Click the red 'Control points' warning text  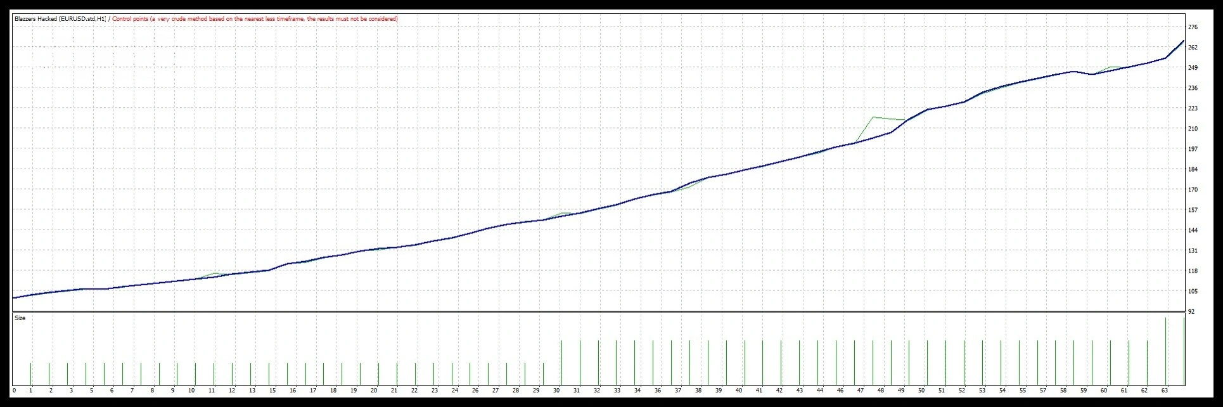tap(255, 19)
